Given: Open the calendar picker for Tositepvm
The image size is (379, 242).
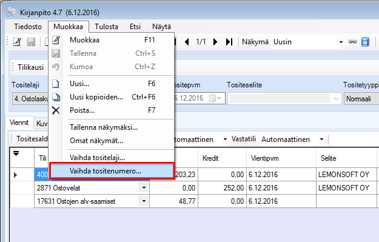Looking at the screenshot, I should point(215,98).
